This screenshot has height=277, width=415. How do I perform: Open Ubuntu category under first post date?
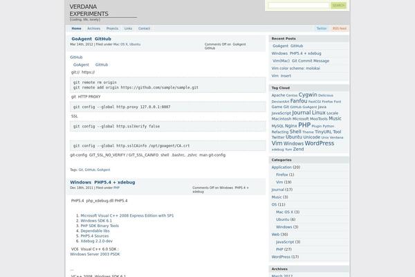(135, 44)
